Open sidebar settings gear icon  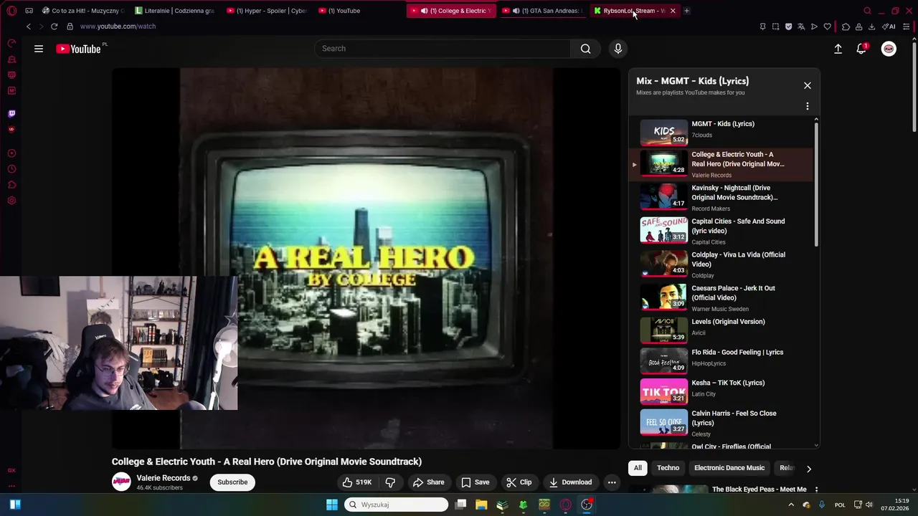[11, 201]
